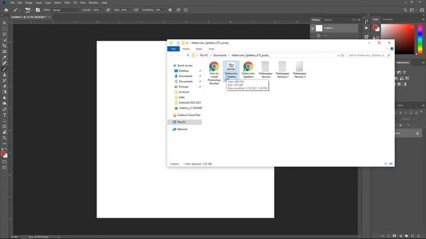Open smoothing options gear icon
This screenshot has width=426, height=239.
(170, 10)
